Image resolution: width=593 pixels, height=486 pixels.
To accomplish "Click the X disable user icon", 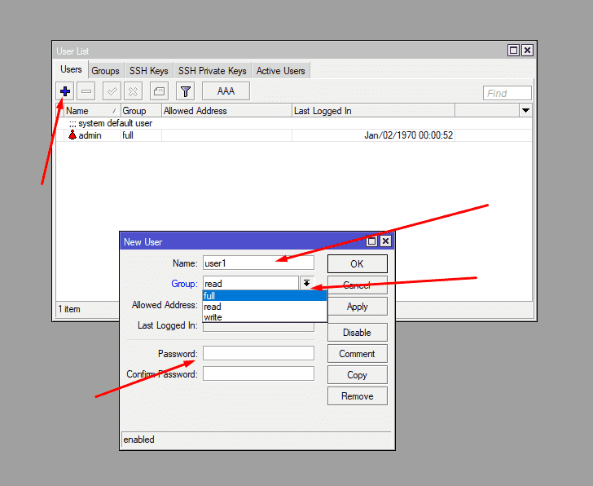I will [134, 91].
